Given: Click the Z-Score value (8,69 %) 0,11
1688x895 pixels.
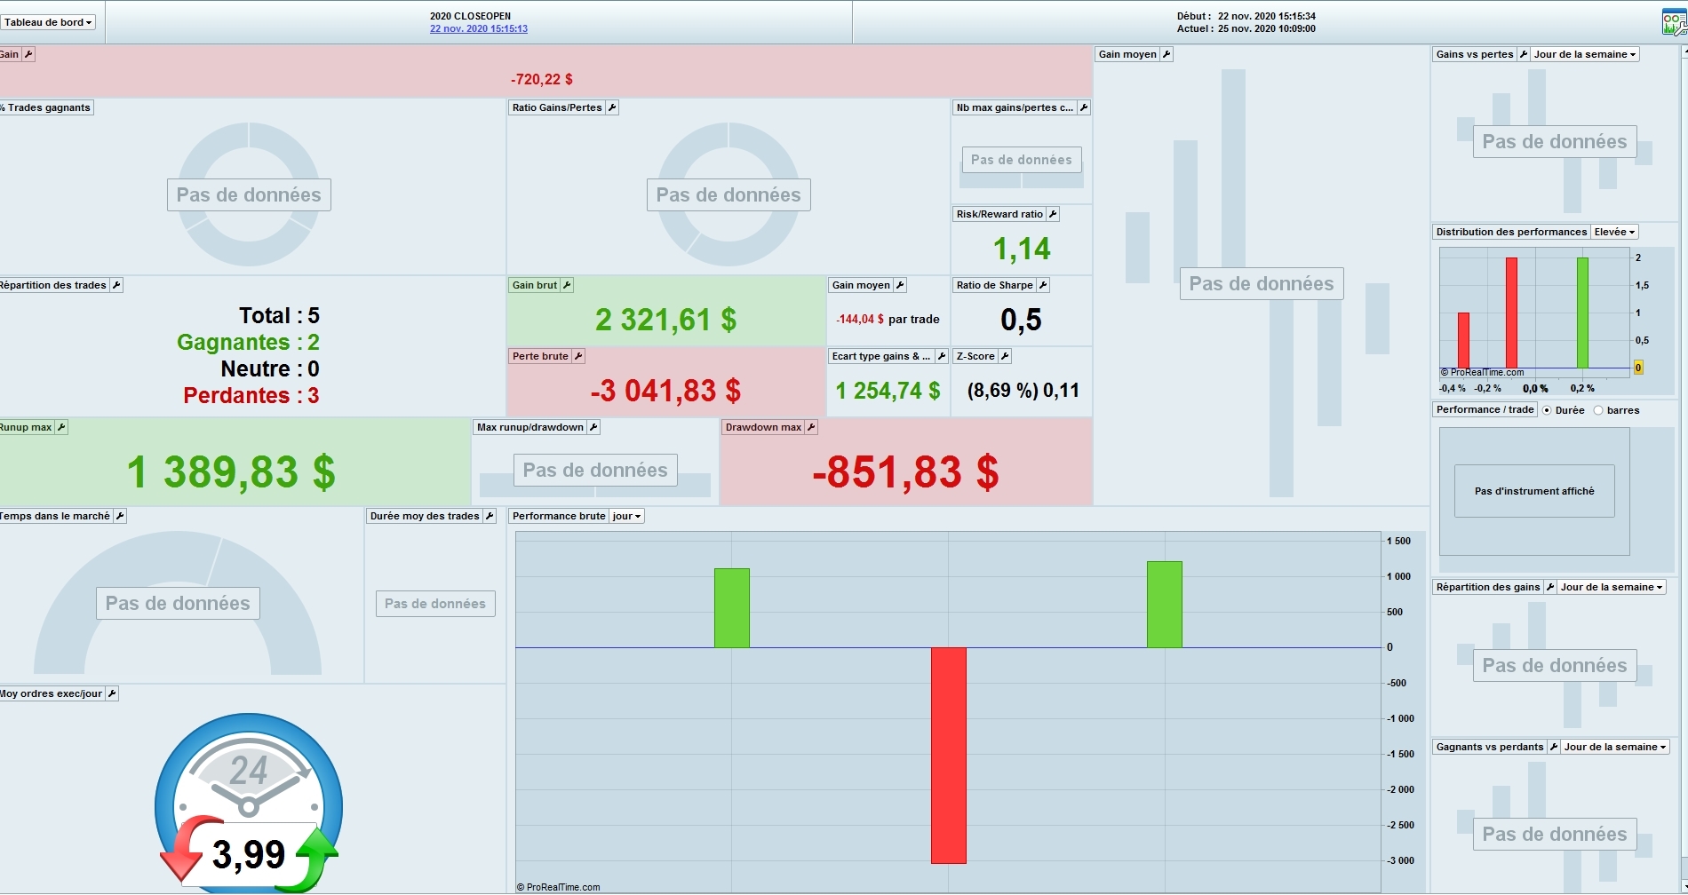Looking at the screenshot, I should pyautogui.click(x=1023, y=391).
